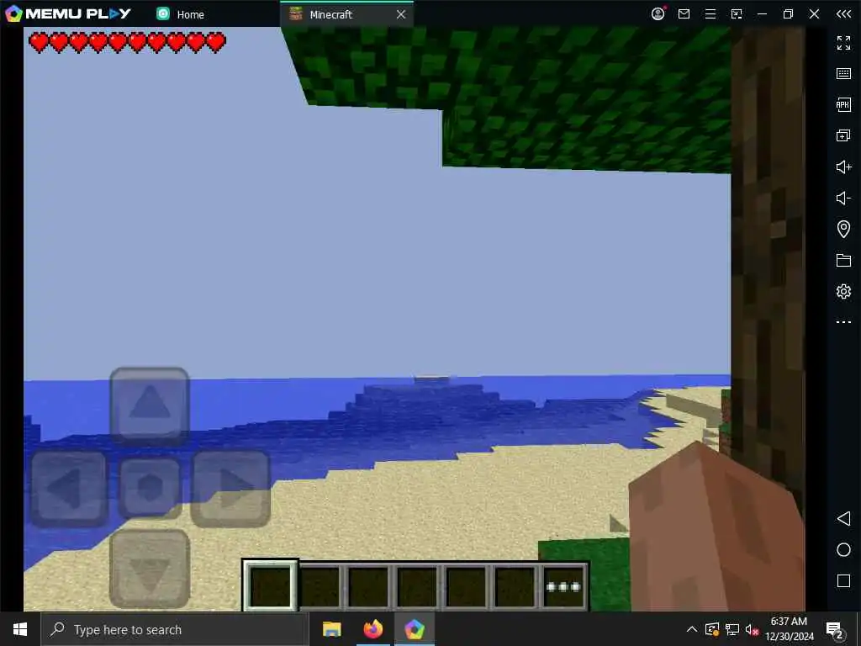The height and width of the screenshot is (646, 861).
Task: Open MEmu hamburger menu
Action: point(710,13)
